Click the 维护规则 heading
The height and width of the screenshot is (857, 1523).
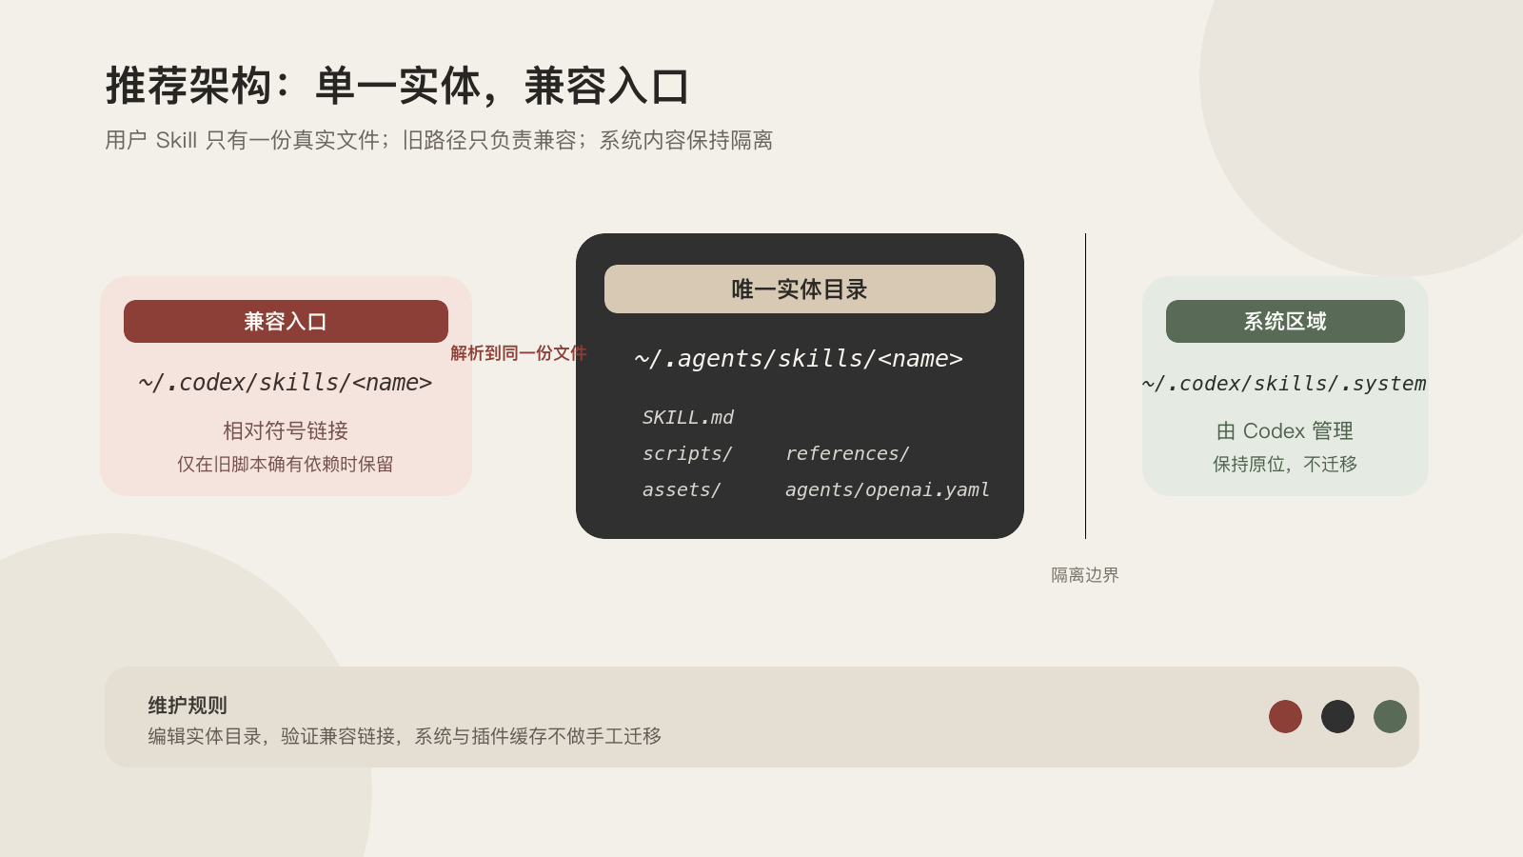click(x=188, y=706)
